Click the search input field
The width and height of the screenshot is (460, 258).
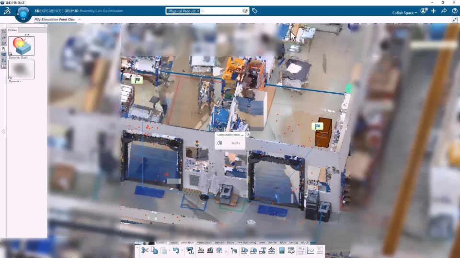221,11
